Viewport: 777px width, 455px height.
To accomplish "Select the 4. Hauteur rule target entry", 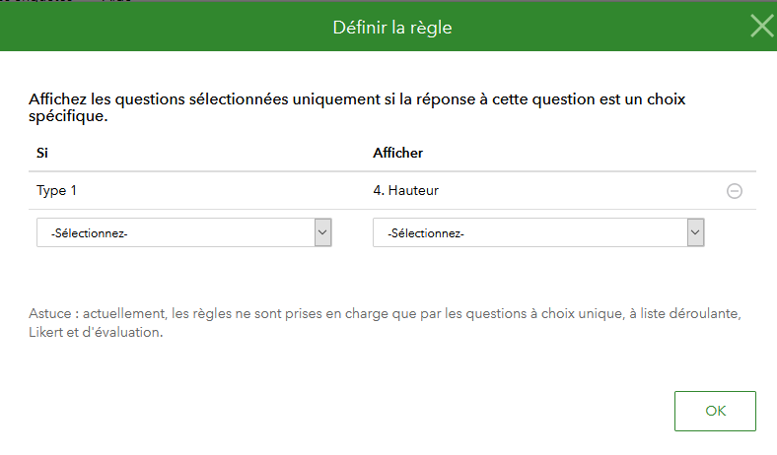I will [x=406, y=191].
